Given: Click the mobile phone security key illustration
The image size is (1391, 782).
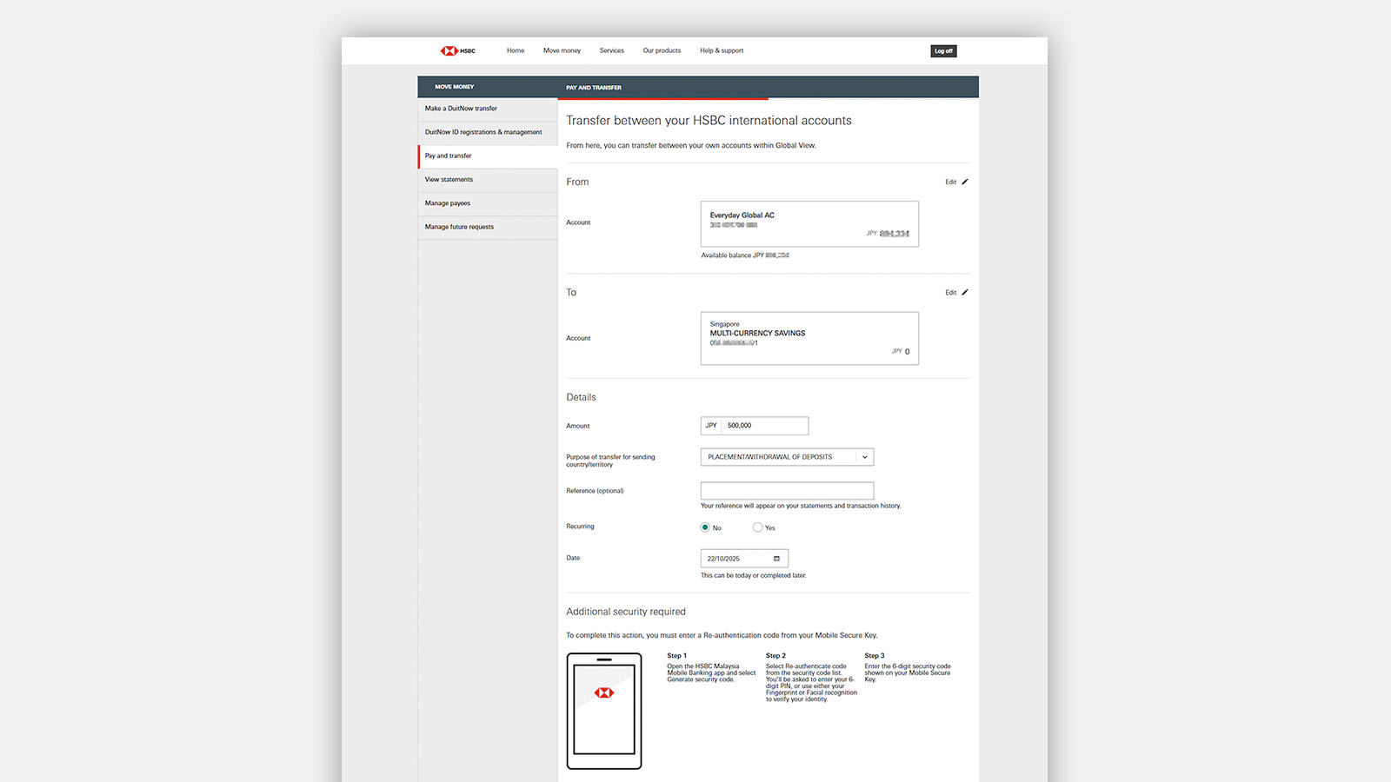Looking at the screenshot, I should (x=604, y=711).
